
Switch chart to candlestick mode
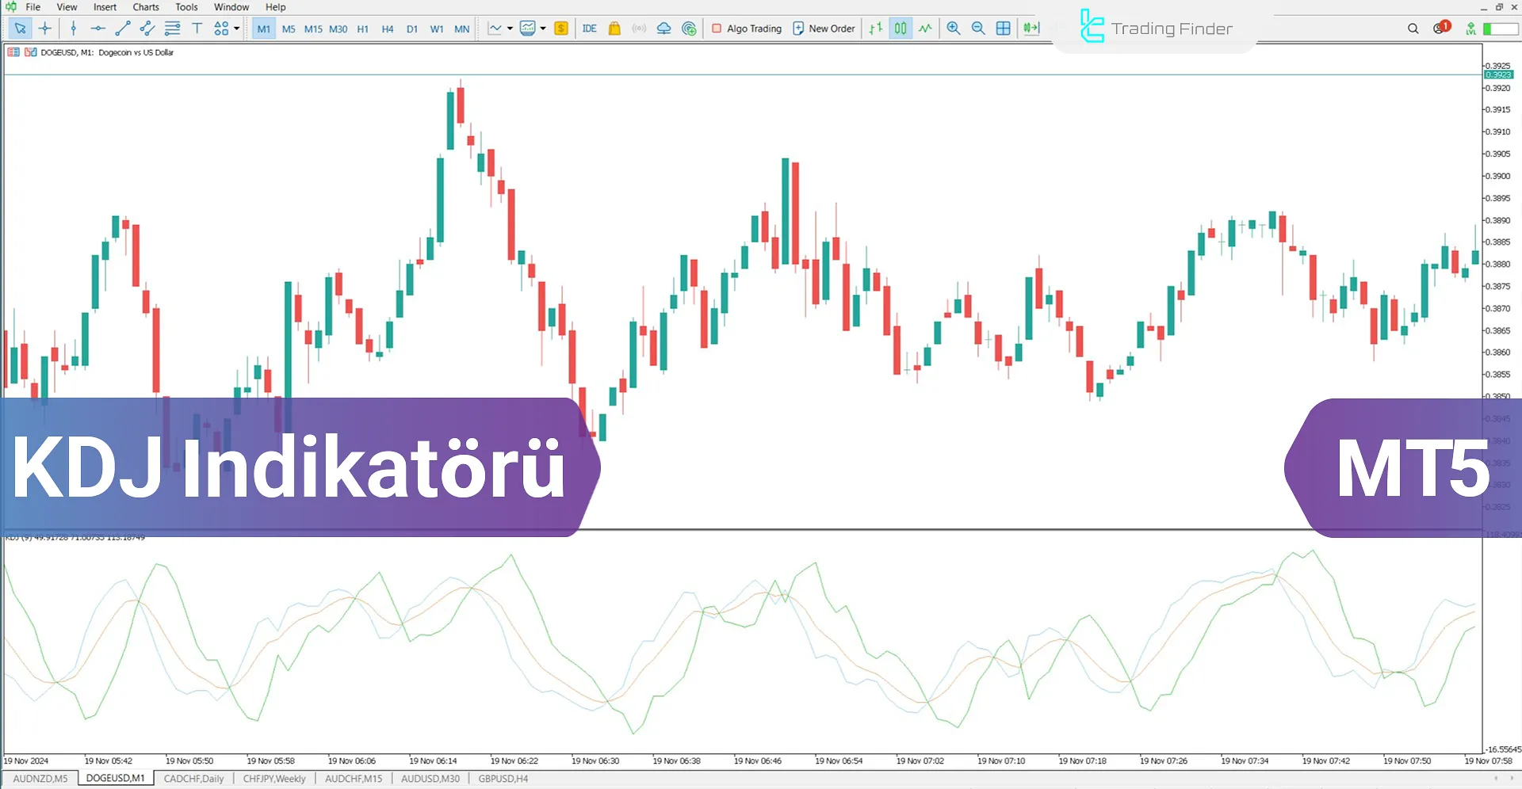pos(900,28)
